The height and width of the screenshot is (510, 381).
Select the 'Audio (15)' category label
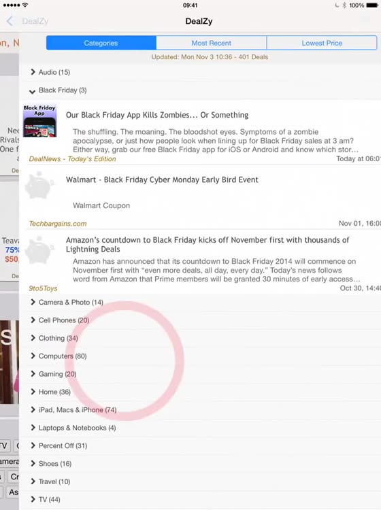coord(54,72)
